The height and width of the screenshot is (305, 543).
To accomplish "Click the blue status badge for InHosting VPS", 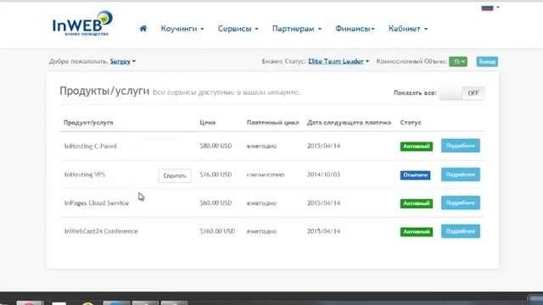I will coord(415,175).
